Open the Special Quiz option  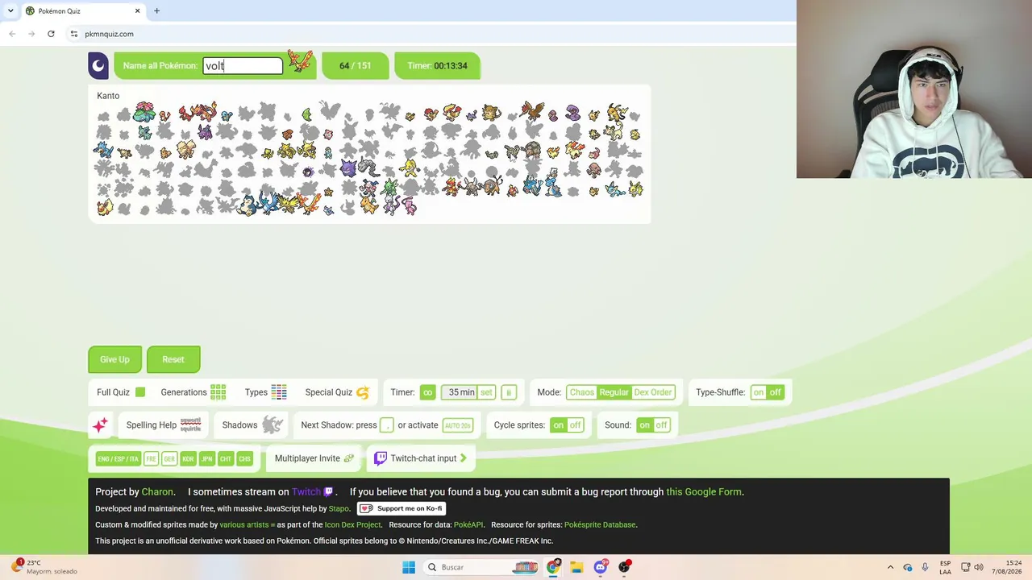(x=337, y=392)
